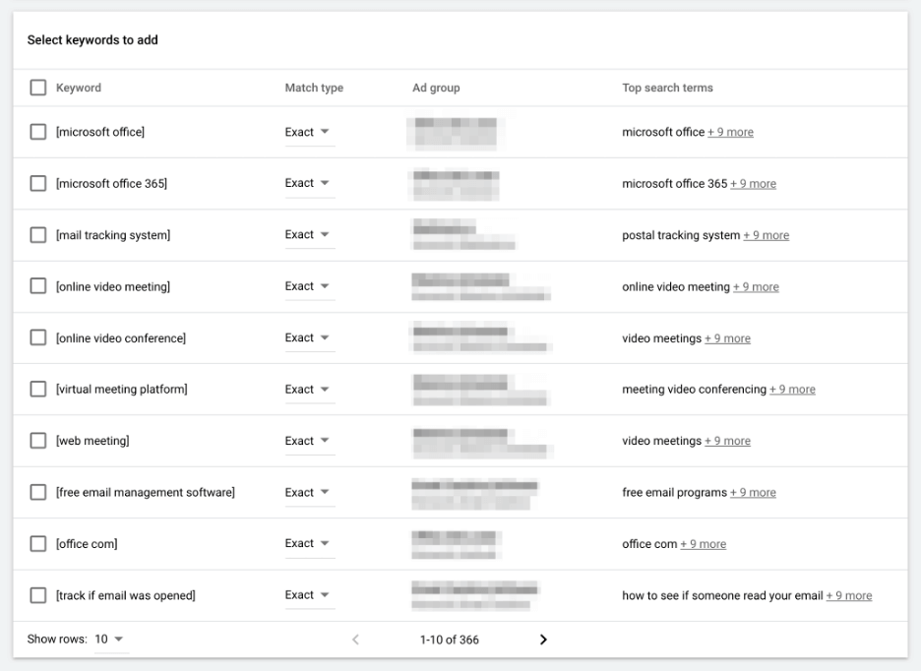921x671 pixels.
Task: Check the [microsoft office] keyword box
Action: (38, 132)
